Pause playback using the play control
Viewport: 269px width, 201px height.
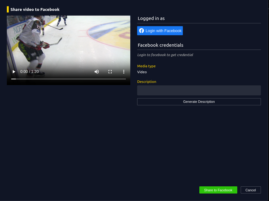coord(14,72)
